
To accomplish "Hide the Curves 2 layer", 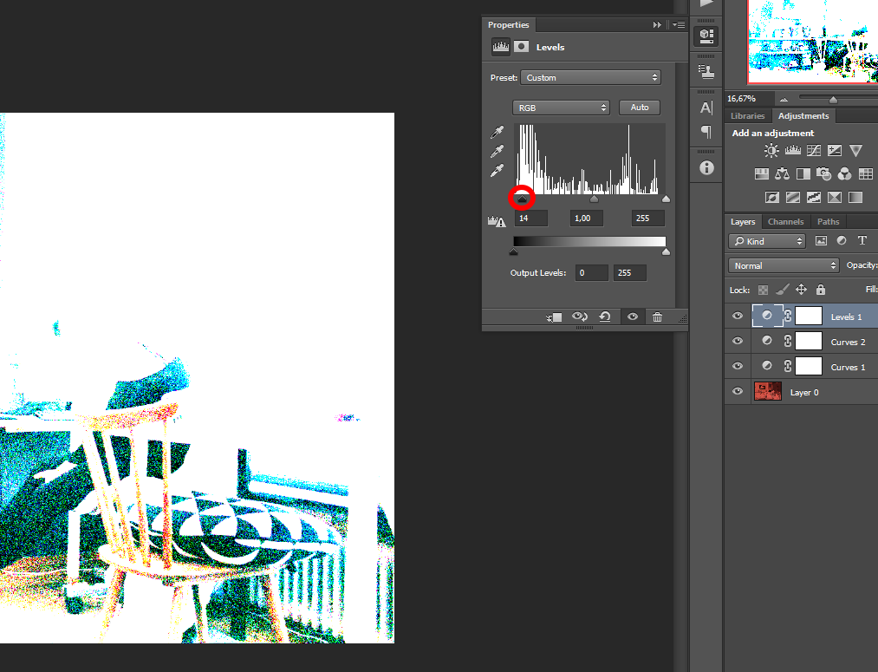I will 737,341.
